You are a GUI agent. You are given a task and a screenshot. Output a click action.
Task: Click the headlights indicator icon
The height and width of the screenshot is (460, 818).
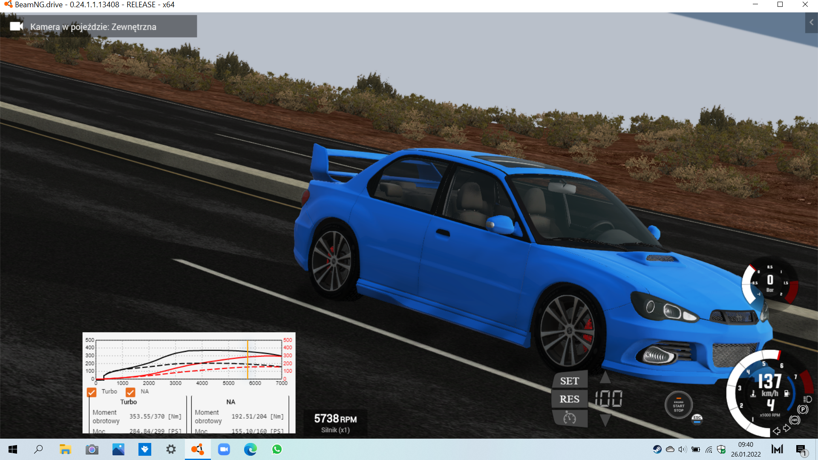click(807, 399)
